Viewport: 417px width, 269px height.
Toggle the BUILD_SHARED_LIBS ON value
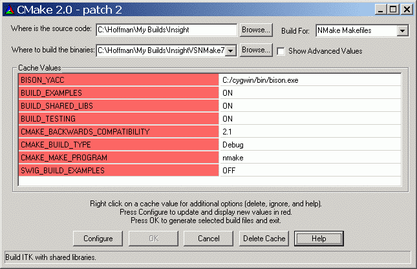(x=310, y=105)
